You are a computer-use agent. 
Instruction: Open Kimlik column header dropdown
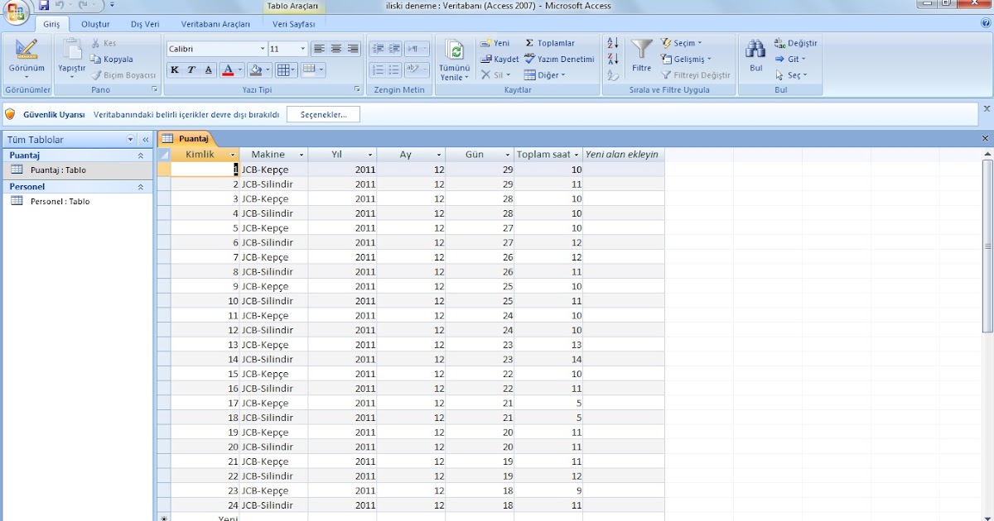[x=233, y=155]
